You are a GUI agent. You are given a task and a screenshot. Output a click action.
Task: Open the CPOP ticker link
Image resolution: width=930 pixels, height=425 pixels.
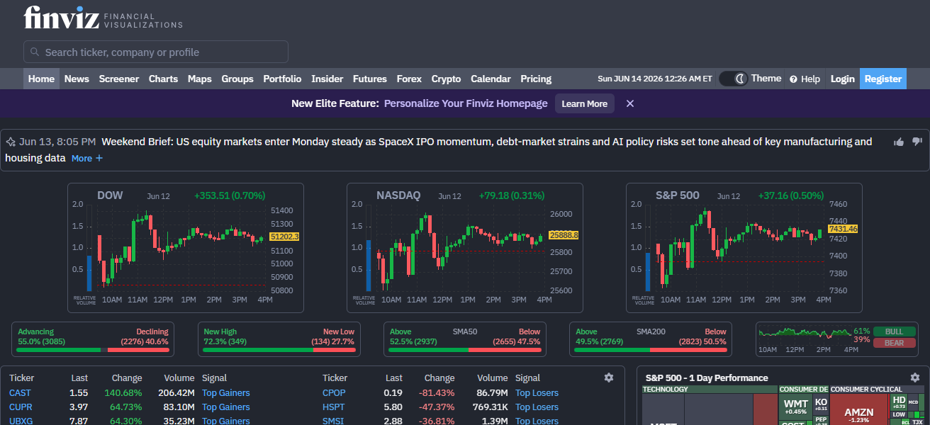tap(334, 393)
